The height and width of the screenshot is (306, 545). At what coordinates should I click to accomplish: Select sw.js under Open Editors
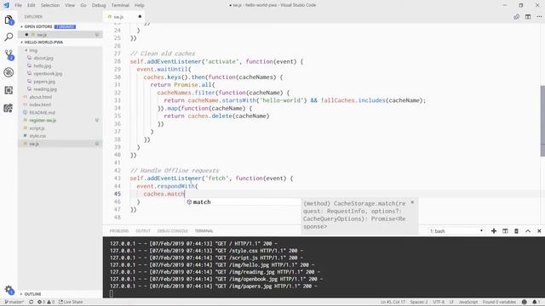click(42, 35)
